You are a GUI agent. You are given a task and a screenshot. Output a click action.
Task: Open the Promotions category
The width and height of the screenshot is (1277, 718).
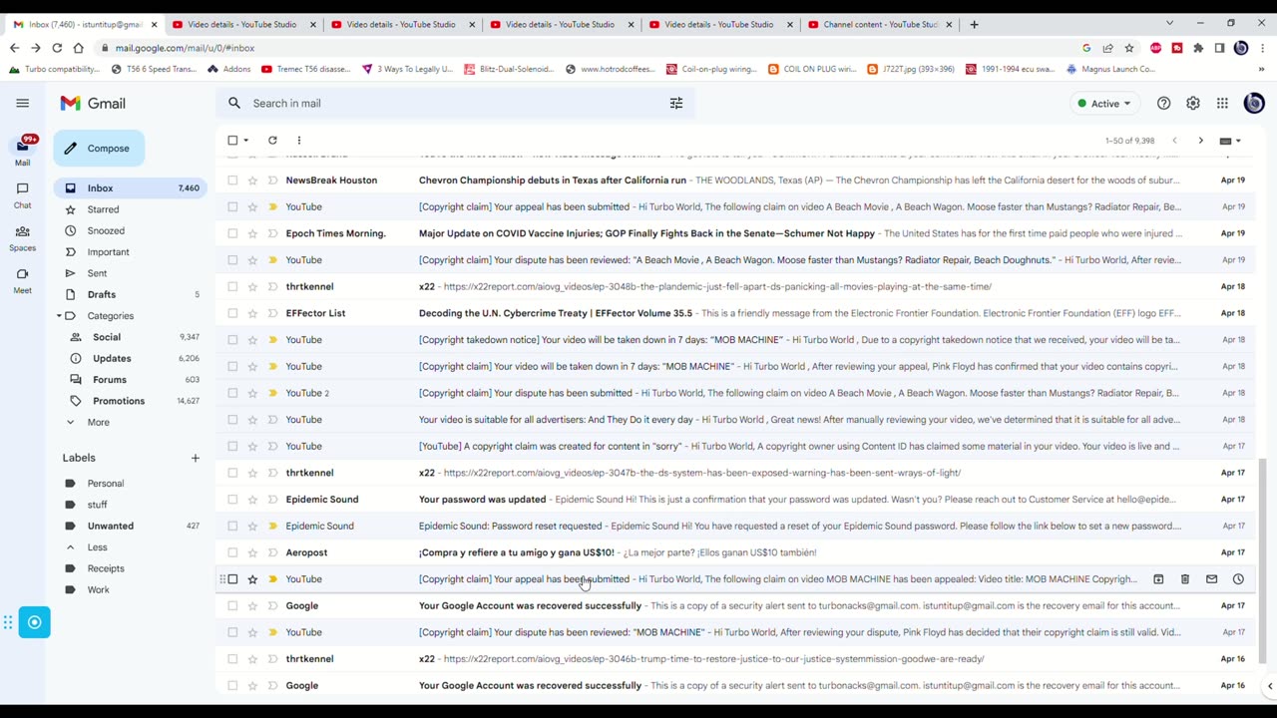(119, 401)
